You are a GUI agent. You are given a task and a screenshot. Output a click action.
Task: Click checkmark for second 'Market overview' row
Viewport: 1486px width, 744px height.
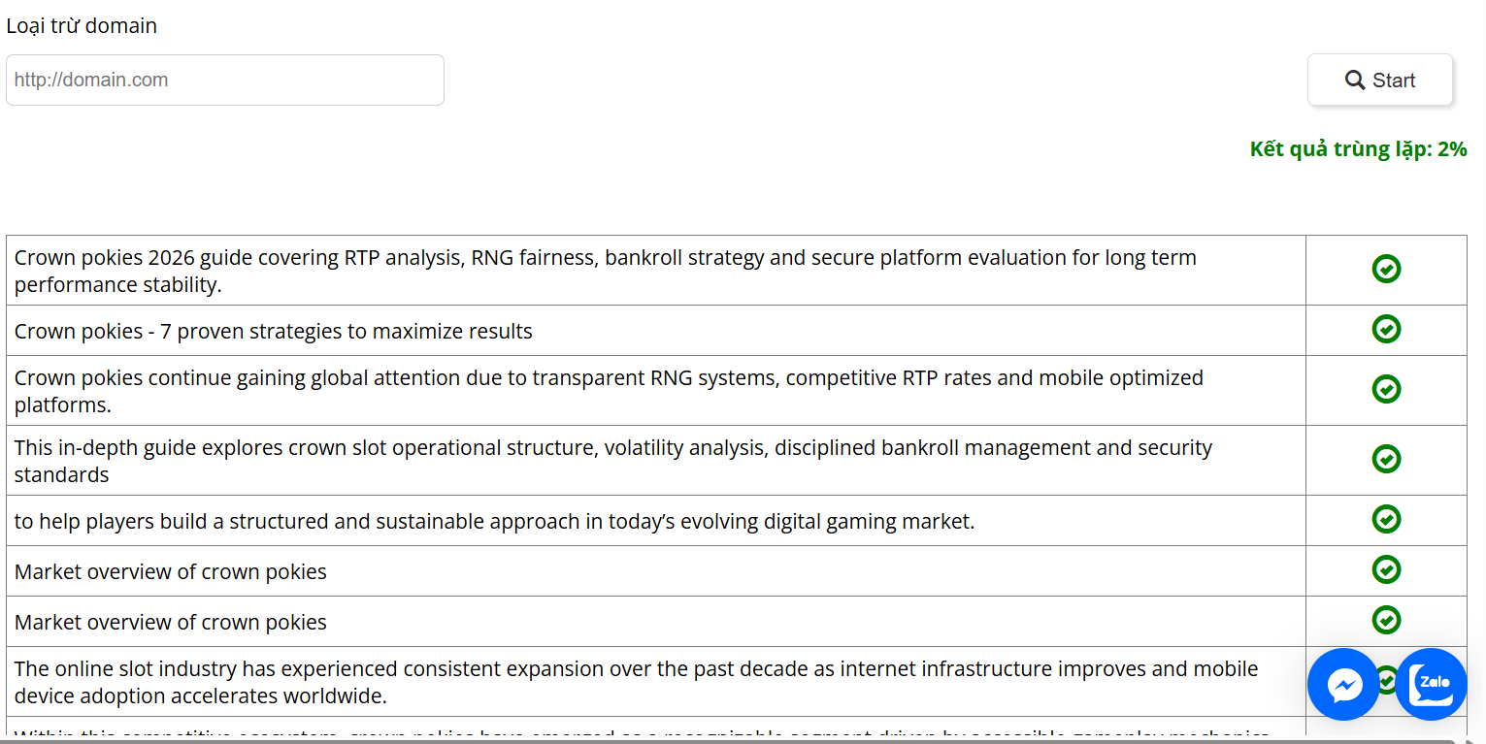point(1386,620)
